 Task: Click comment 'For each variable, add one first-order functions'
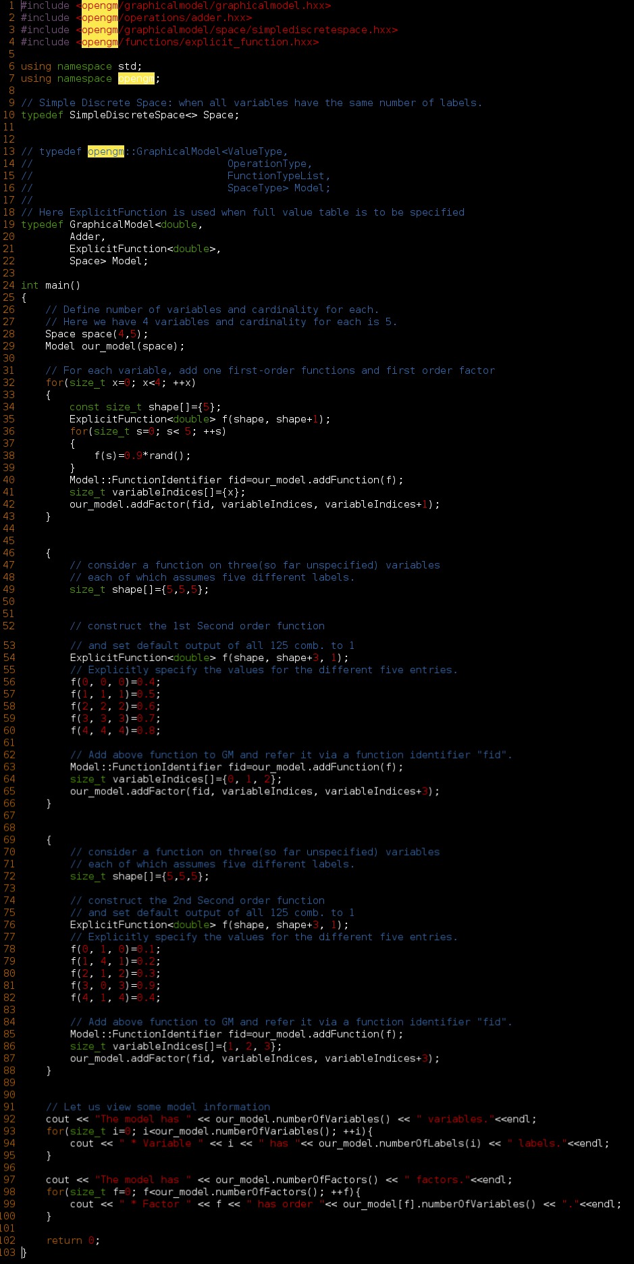pos(270,370)
